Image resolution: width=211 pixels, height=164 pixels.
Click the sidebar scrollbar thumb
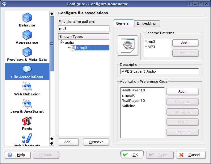click(x=52, y=44)
